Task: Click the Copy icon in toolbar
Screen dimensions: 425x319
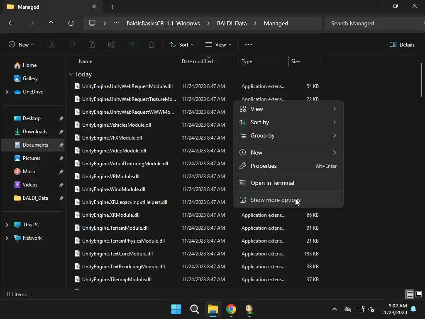Action: click(x=71, y=45)
